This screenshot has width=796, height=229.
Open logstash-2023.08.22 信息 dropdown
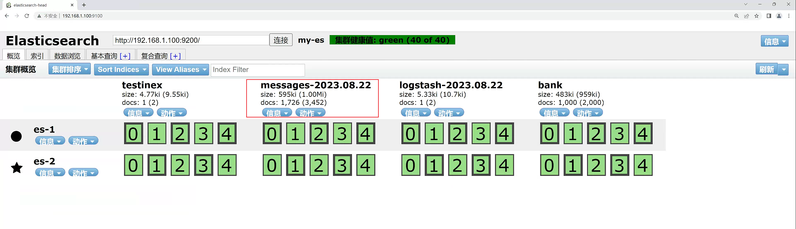tap(416, 112)
